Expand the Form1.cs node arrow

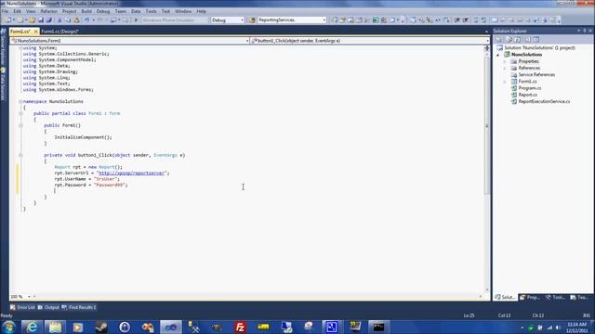[505, 82]
